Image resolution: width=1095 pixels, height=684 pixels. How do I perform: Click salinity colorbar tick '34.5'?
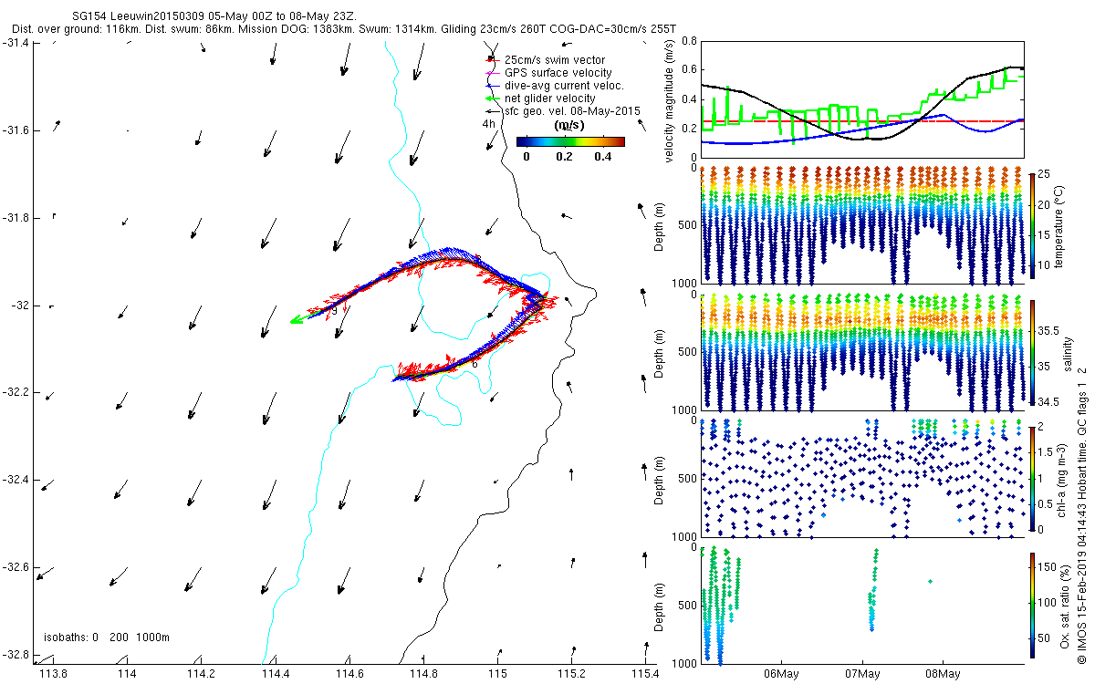click(1049, 402)
